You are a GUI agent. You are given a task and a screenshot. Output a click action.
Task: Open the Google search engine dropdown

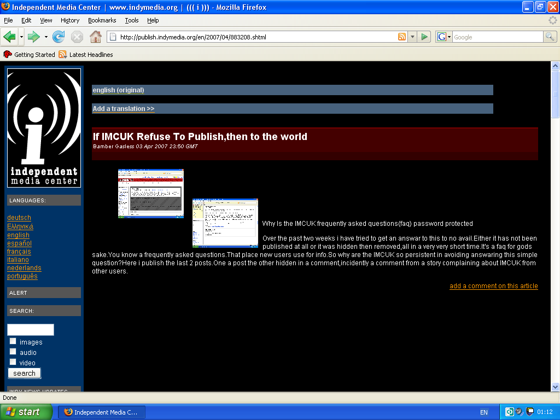coord(444,37)
